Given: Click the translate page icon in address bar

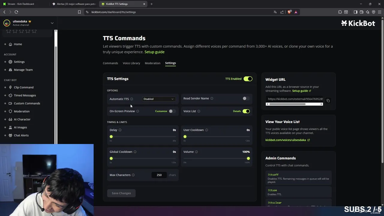Looking at the screenshot, I should (275, 12).
